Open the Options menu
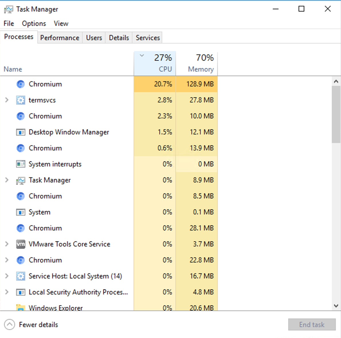The image size is (341, 338). point(34,23)
